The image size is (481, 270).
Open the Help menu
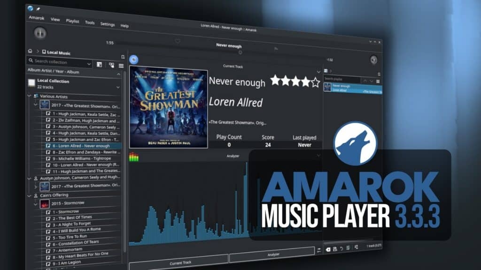pos(124,26)
